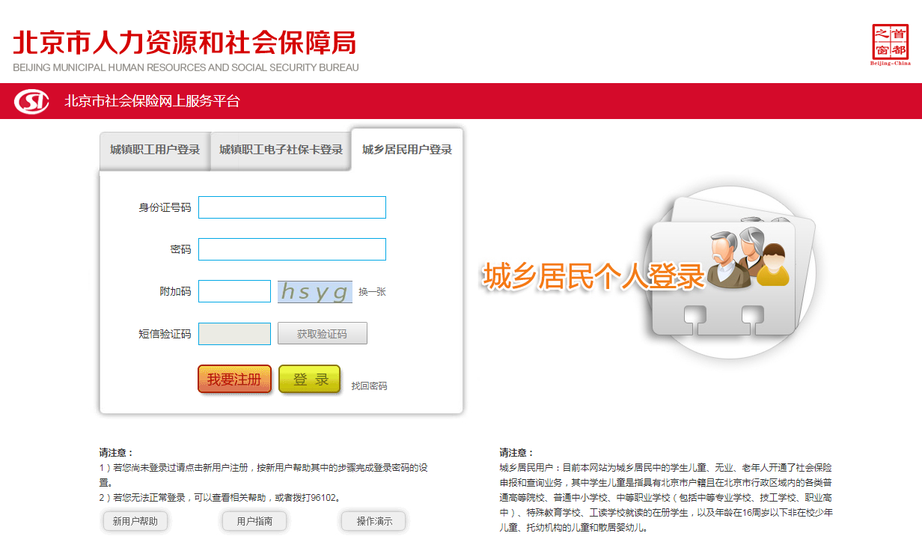Click the SI social insurance logo icon
Image resolution: width=922 pixels, height=548 pixels.
(32, 101)
